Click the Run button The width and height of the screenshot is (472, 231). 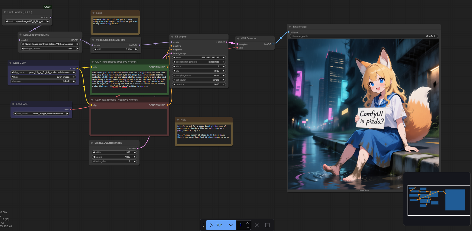[216, 225]
